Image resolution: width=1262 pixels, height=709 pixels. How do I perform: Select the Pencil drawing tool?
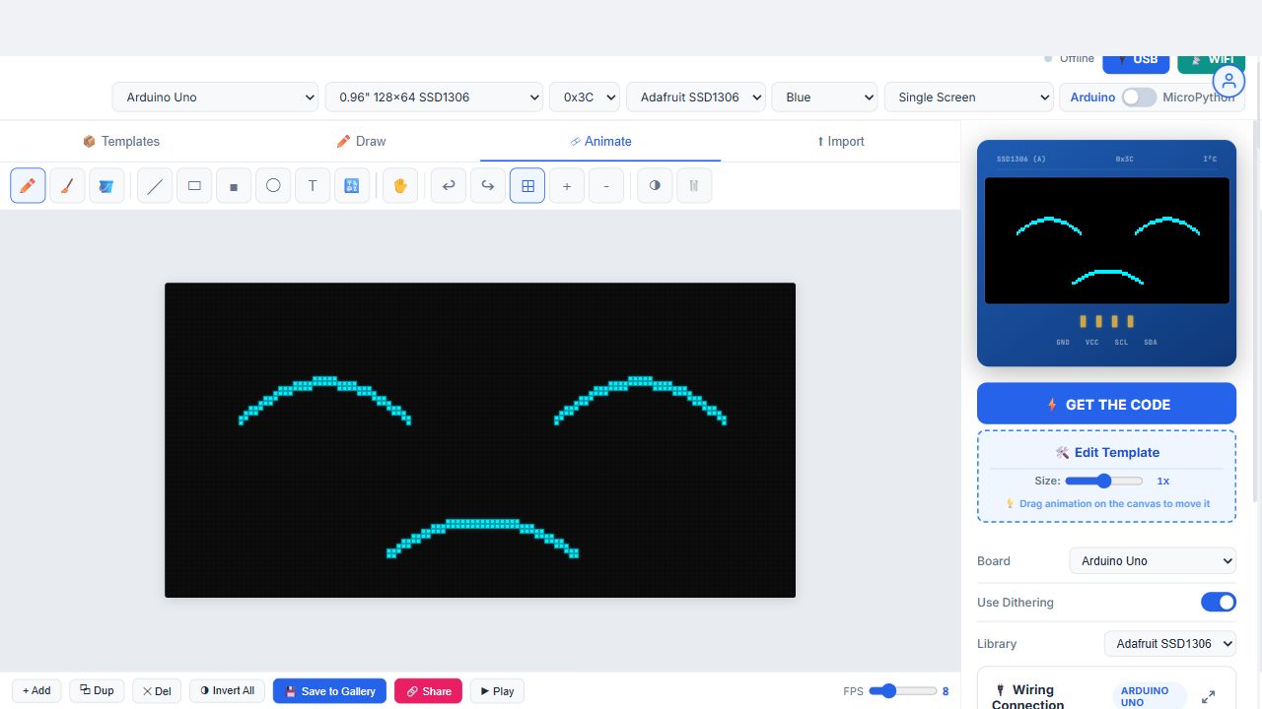tap(28, 185)
